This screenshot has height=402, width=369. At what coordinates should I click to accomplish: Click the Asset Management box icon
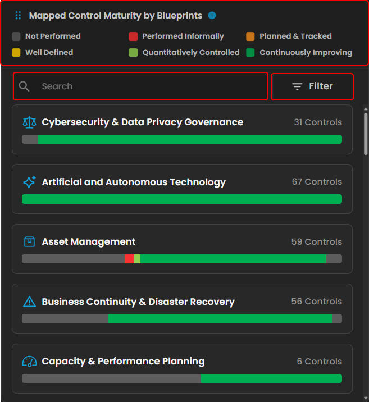pyautogui.click(x=29, y=242)
